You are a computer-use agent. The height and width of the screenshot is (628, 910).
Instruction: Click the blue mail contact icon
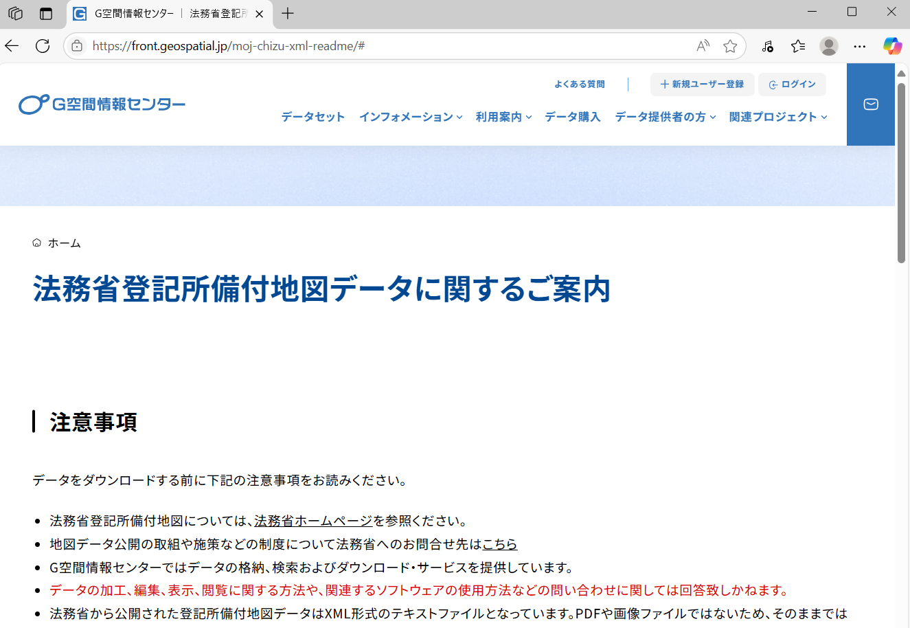pyautogui.click(x=871, y=104)
